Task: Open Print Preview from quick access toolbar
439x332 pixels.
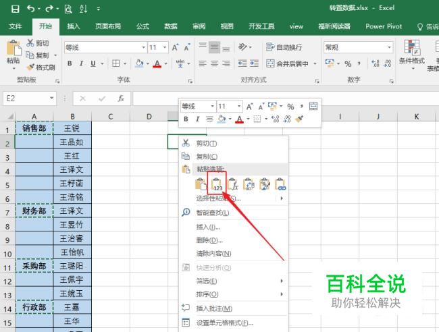Action: pyautogui.click(x=68, y=9)
